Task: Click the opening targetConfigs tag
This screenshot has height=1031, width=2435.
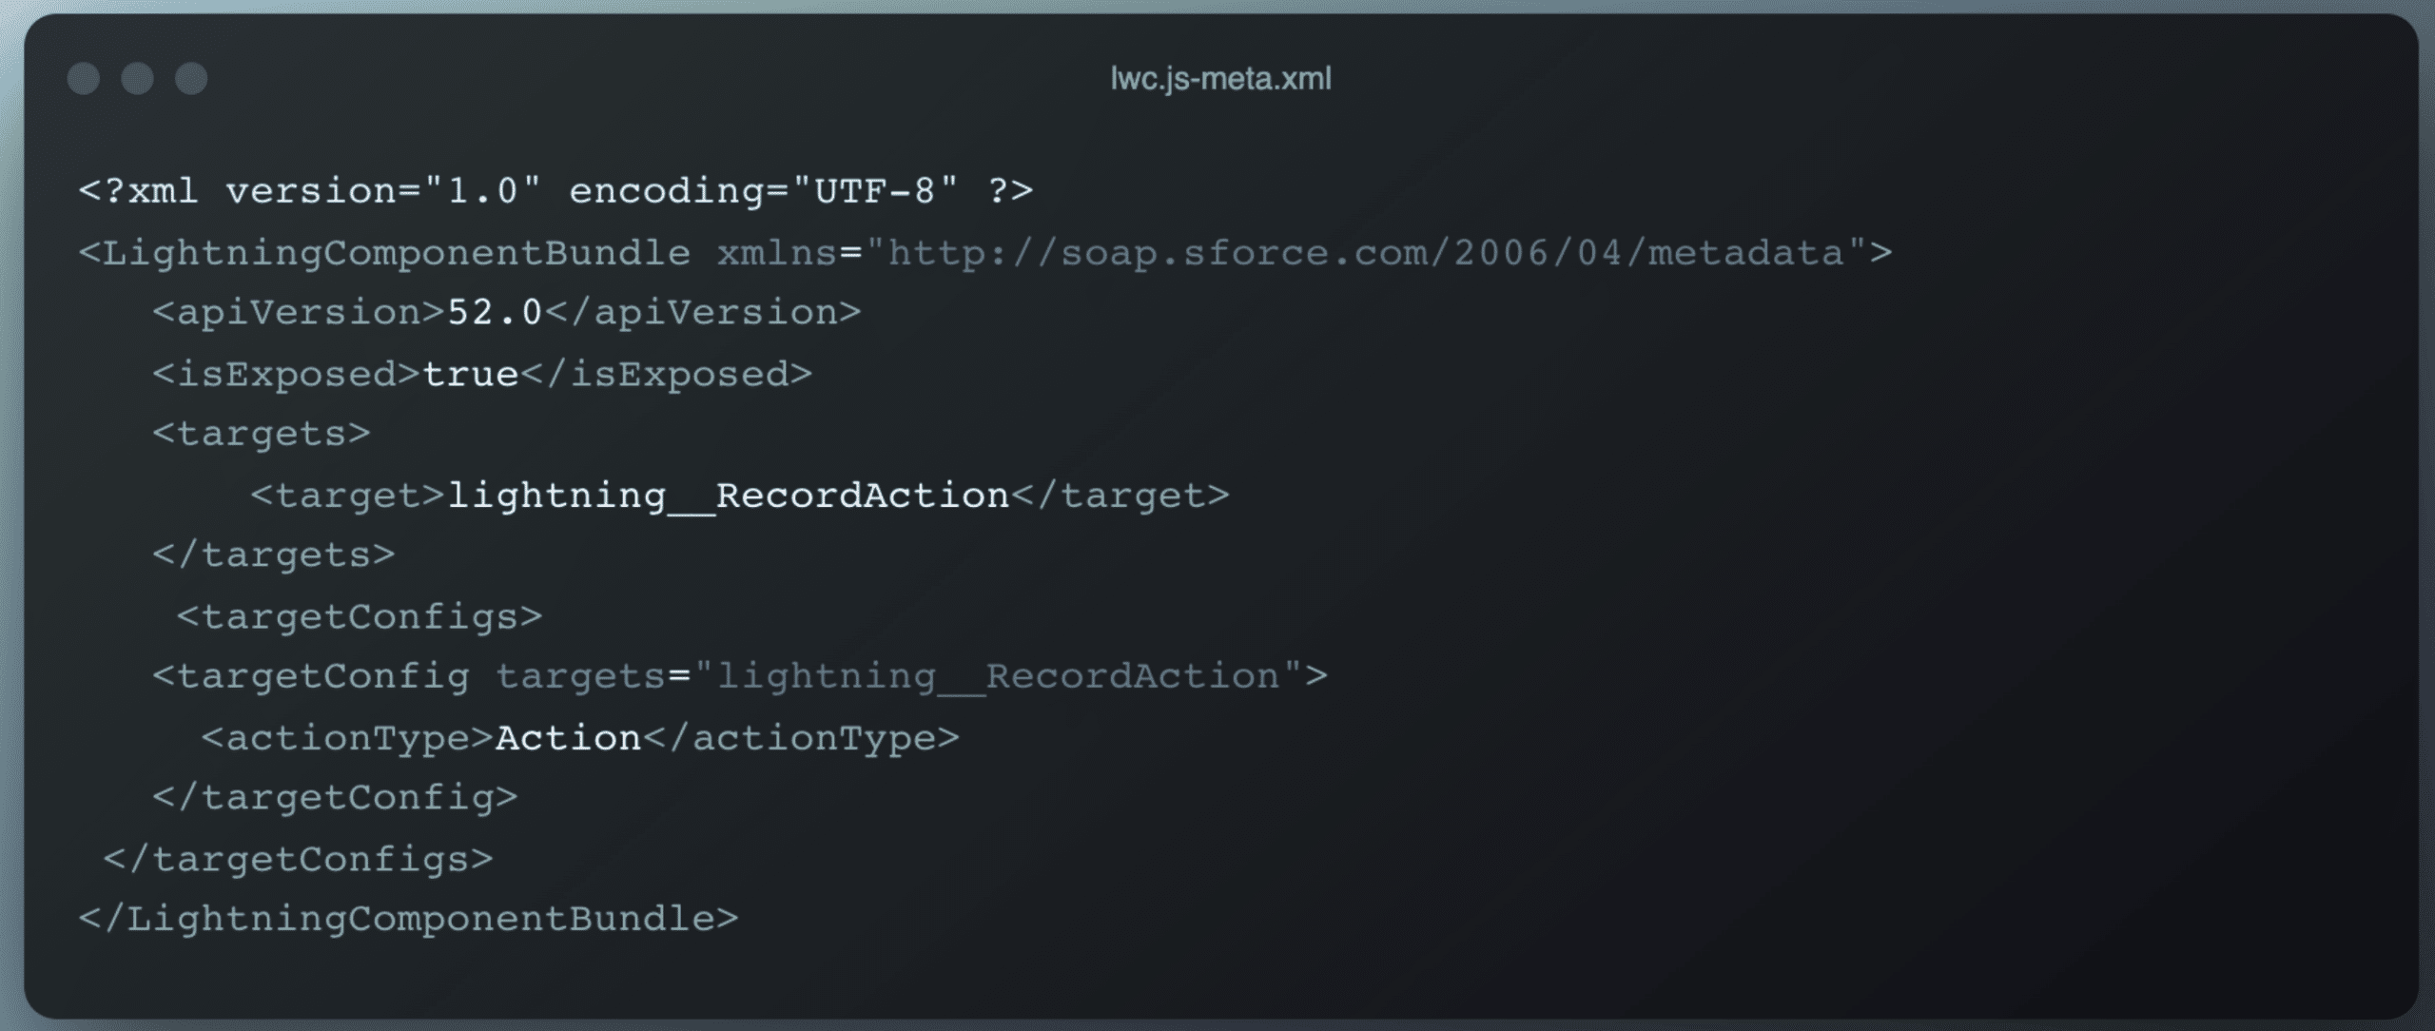Action: point(360,617)
